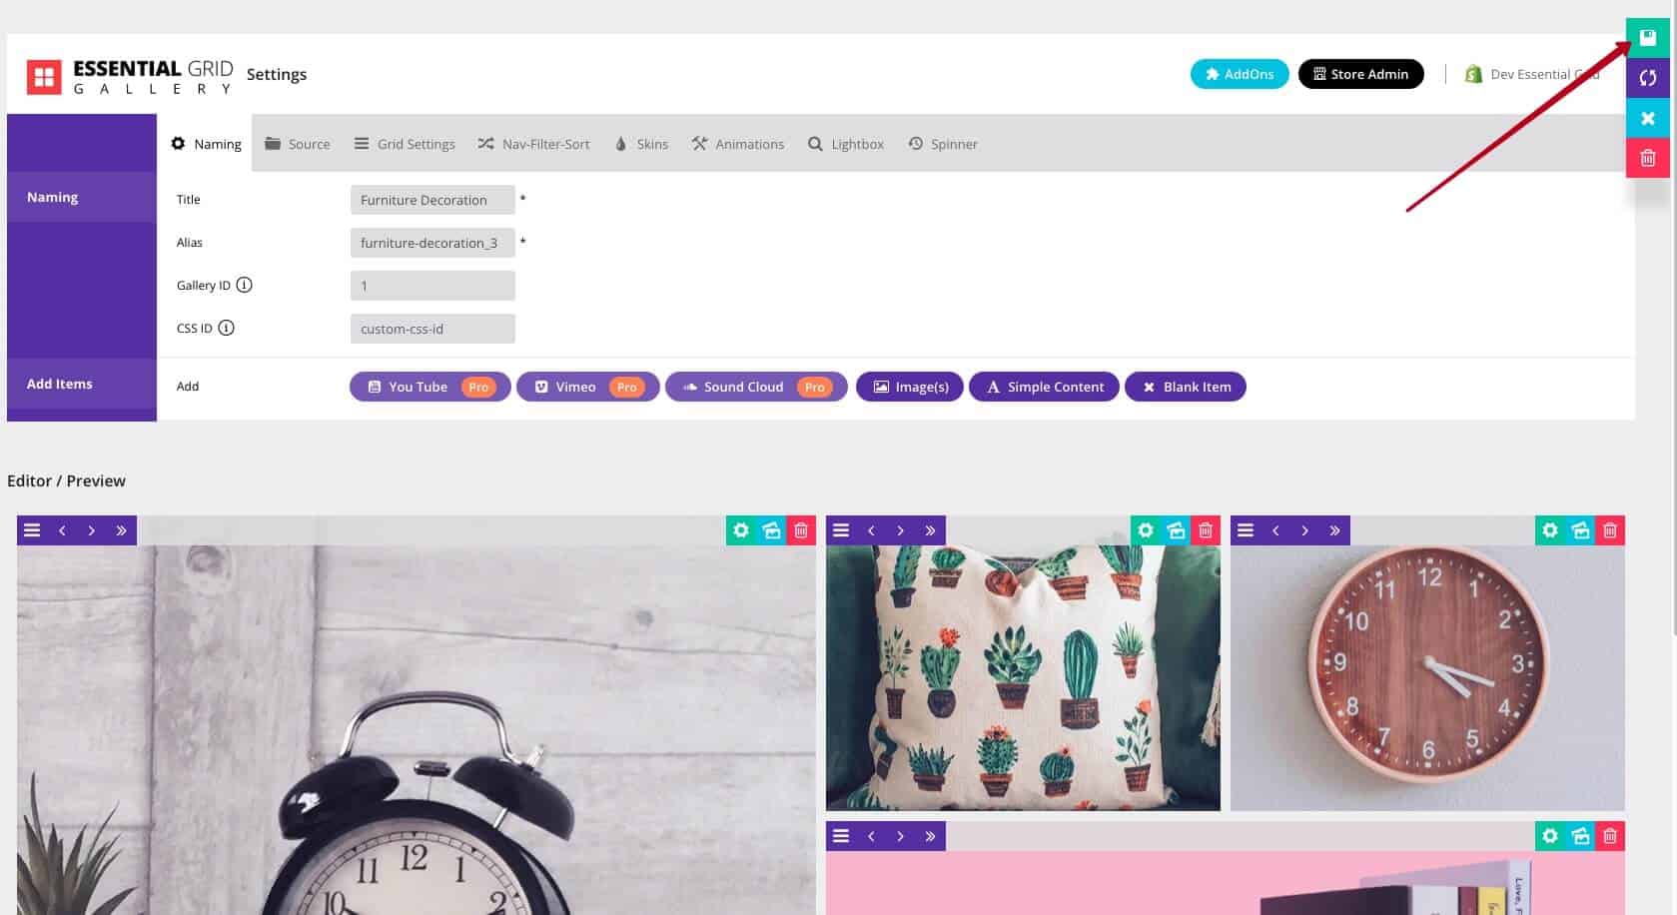Open the Store Admin button
This screenshot has height=915, width=1677.
pyautogui.click(x=1360, y=74)
